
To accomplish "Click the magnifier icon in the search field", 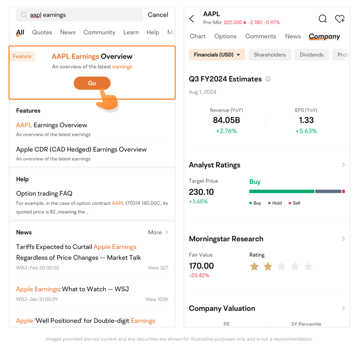I will pyautogui.click(x=24, y=15).
